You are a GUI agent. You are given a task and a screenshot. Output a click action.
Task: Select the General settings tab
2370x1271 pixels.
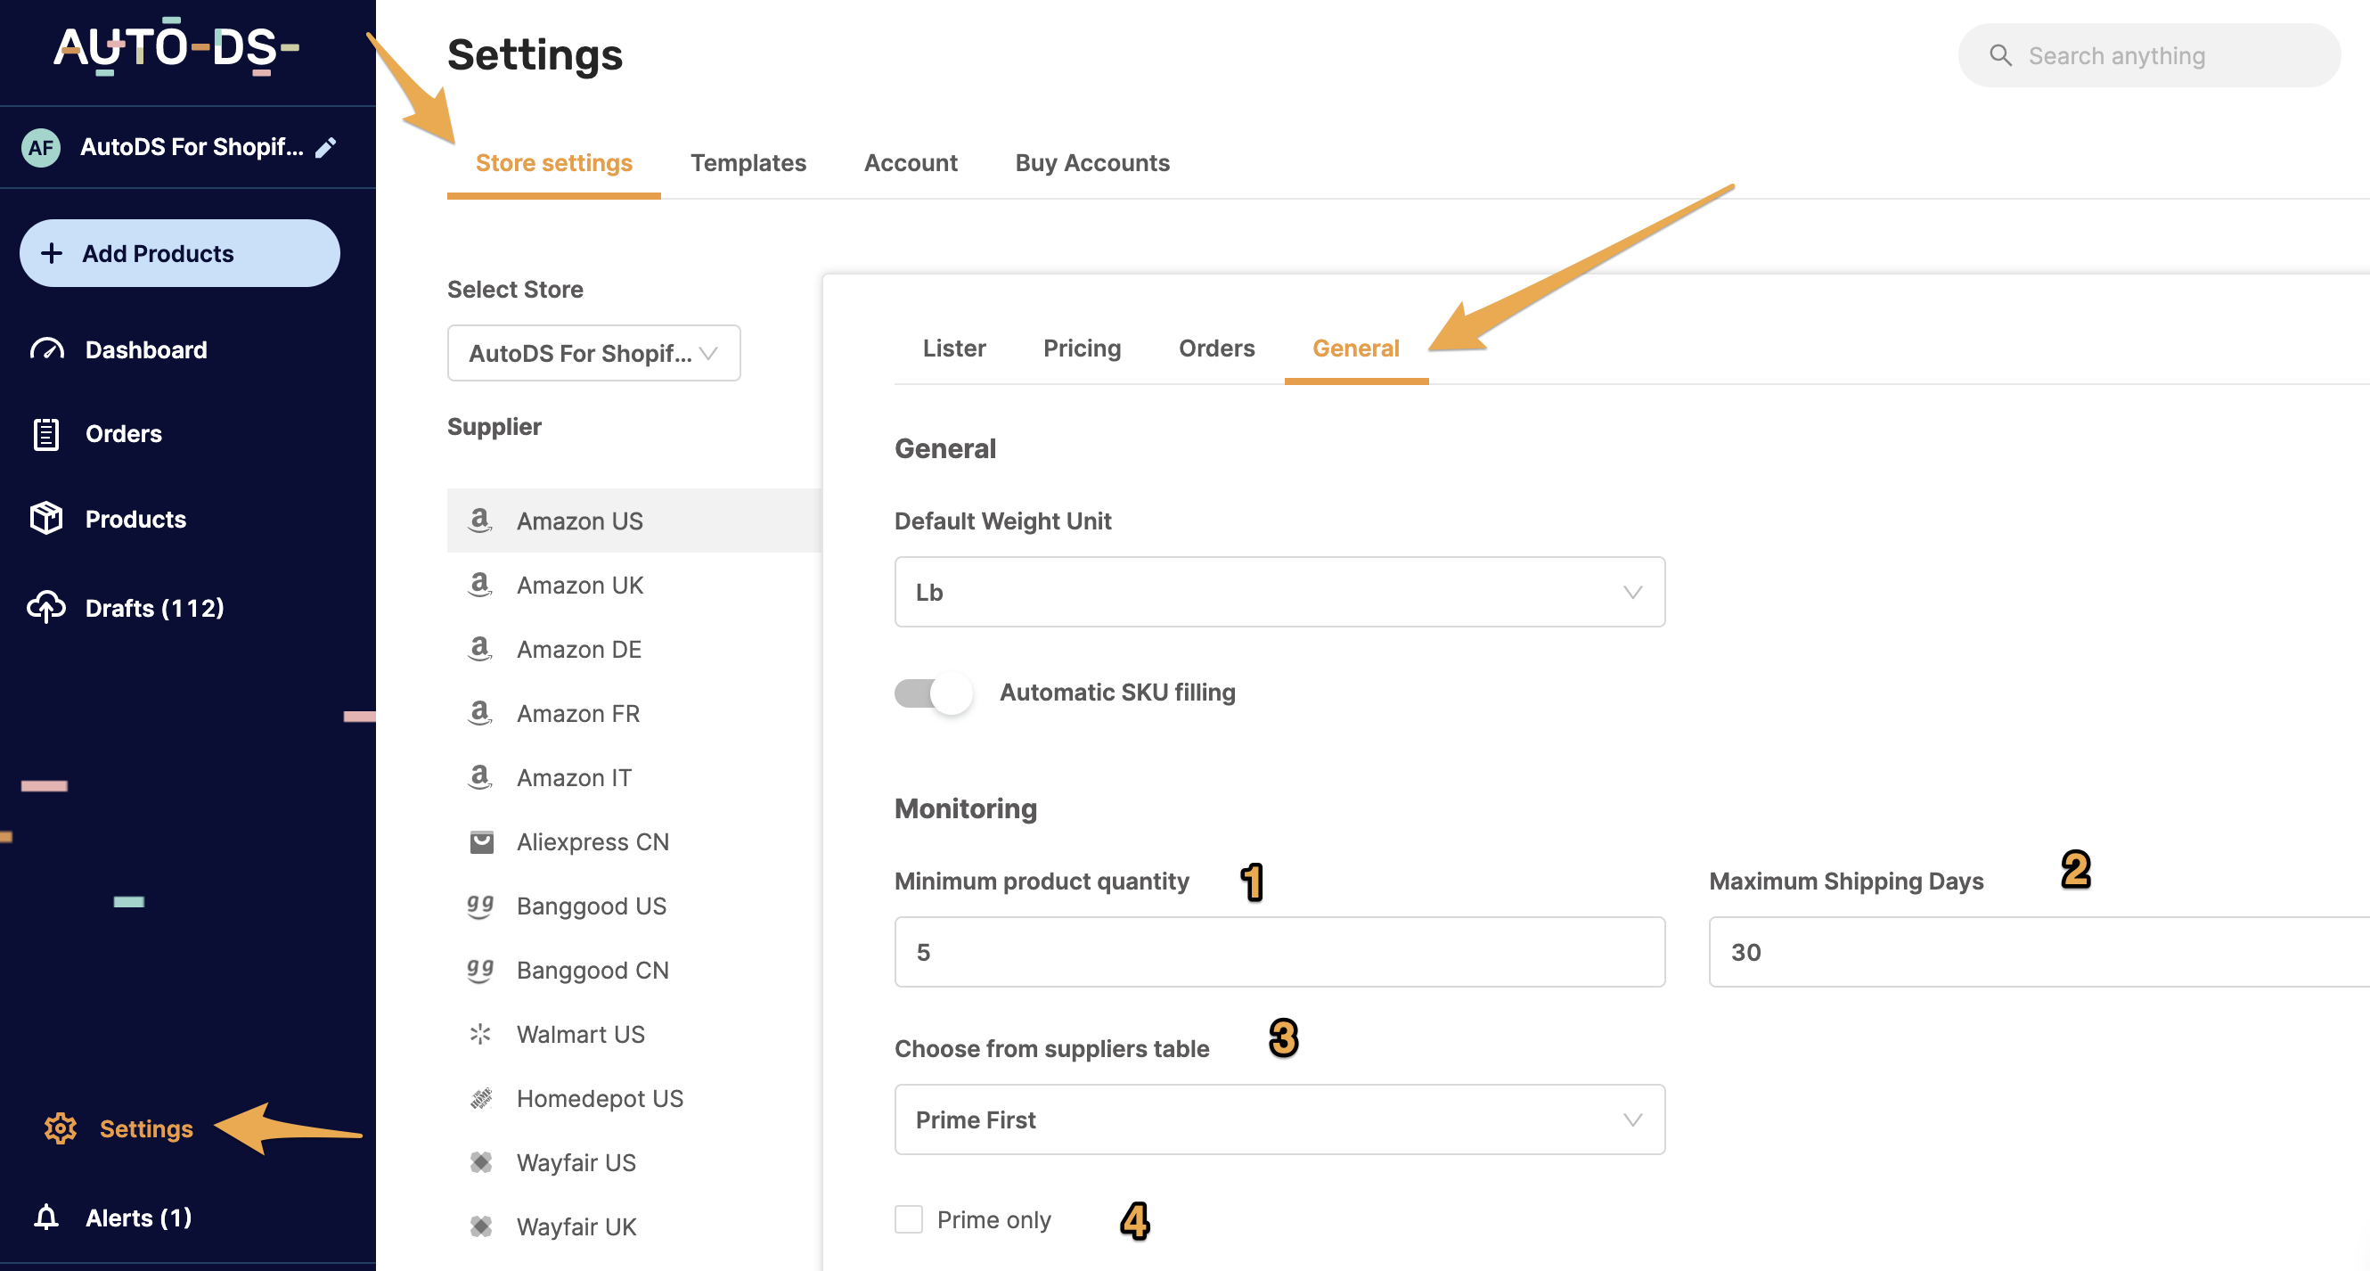[1356, 348]
